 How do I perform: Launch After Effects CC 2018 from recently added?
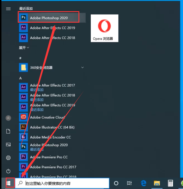(x=52, y=38)
